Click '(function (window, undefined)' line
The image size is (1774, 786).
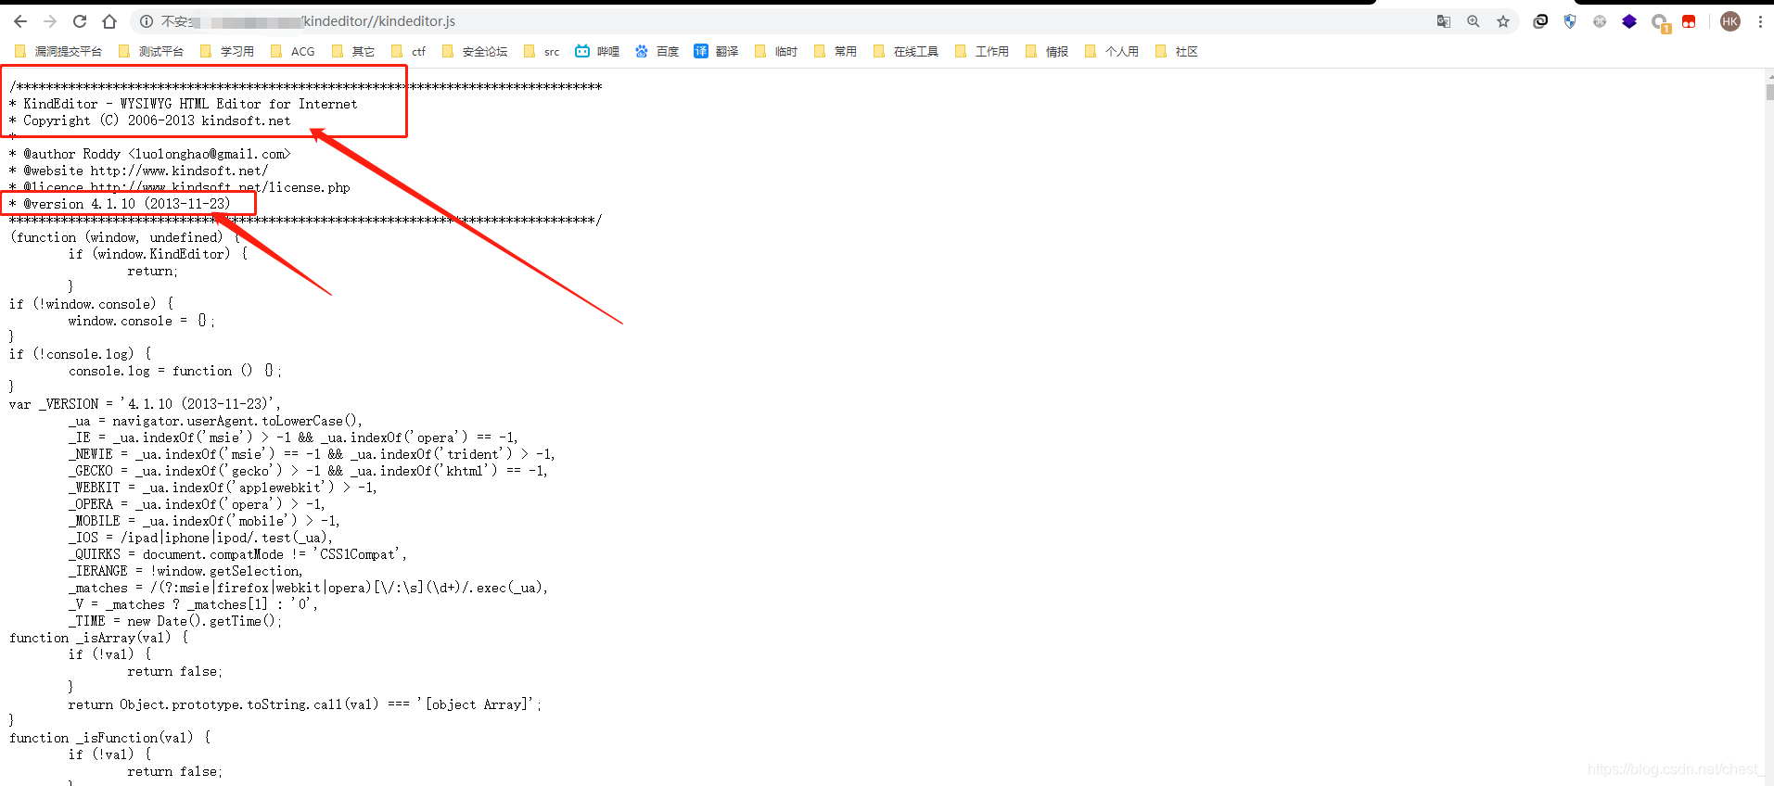click(x=124, y=237)
